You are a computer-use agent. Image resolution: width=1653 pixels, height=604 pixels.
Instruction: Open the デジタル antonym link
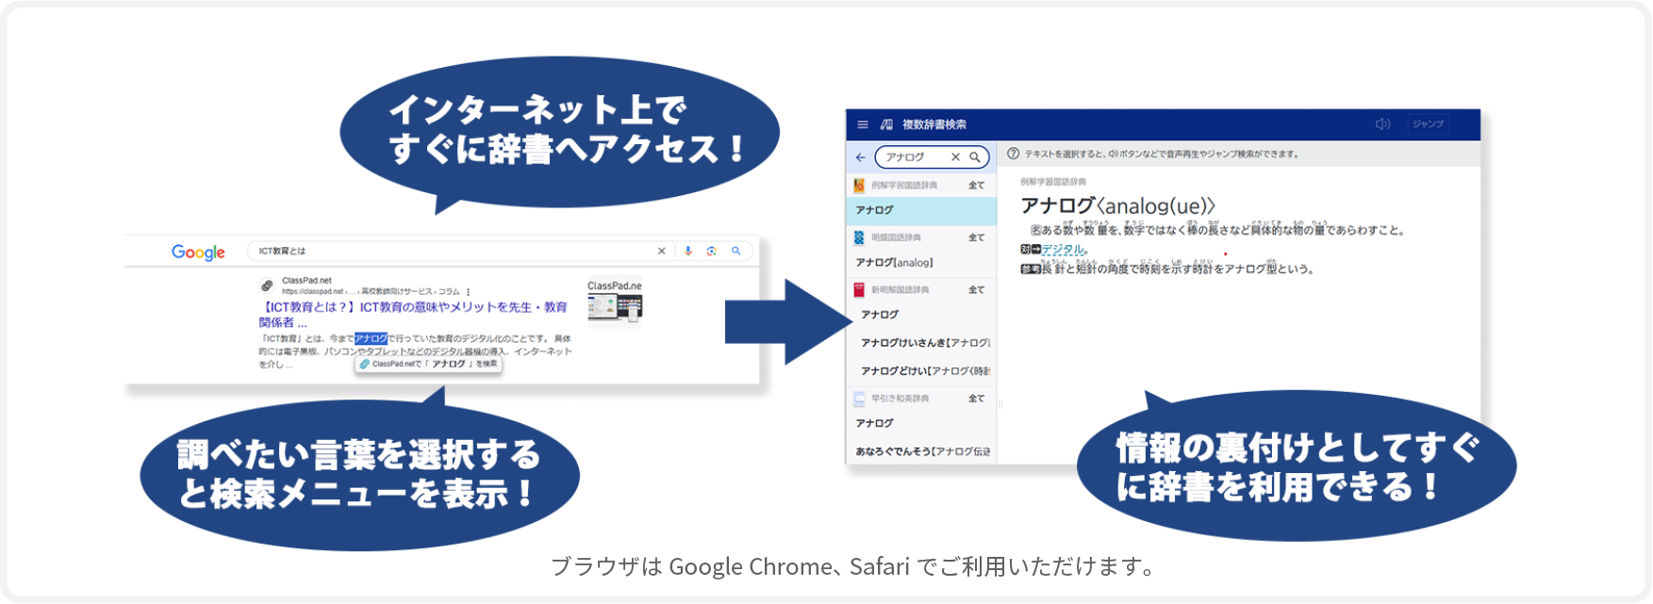point(1064,250)
